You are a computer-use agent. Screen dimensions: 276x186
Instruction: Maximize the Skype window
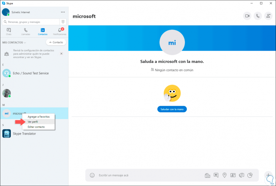261,3
